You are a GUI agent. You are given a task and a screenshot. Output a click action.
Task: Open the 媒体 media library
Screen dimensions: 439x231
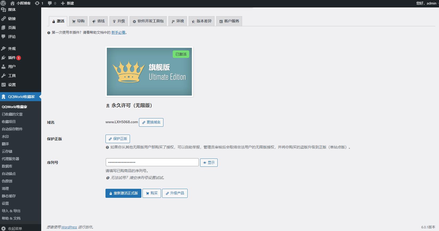click(12, 10)
